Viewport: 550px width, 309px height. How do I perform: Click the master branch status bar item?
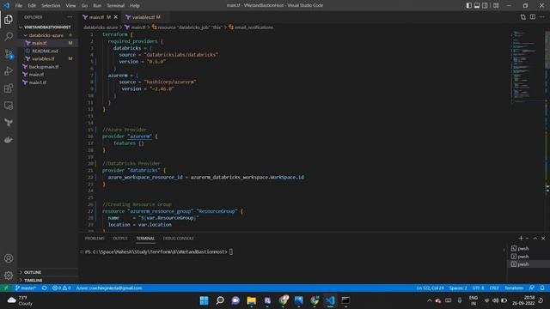pos(26,288)
